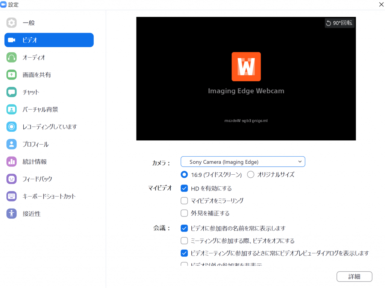
Task: Click the Virtual Background person icon
Action: (x=12, y=110)
